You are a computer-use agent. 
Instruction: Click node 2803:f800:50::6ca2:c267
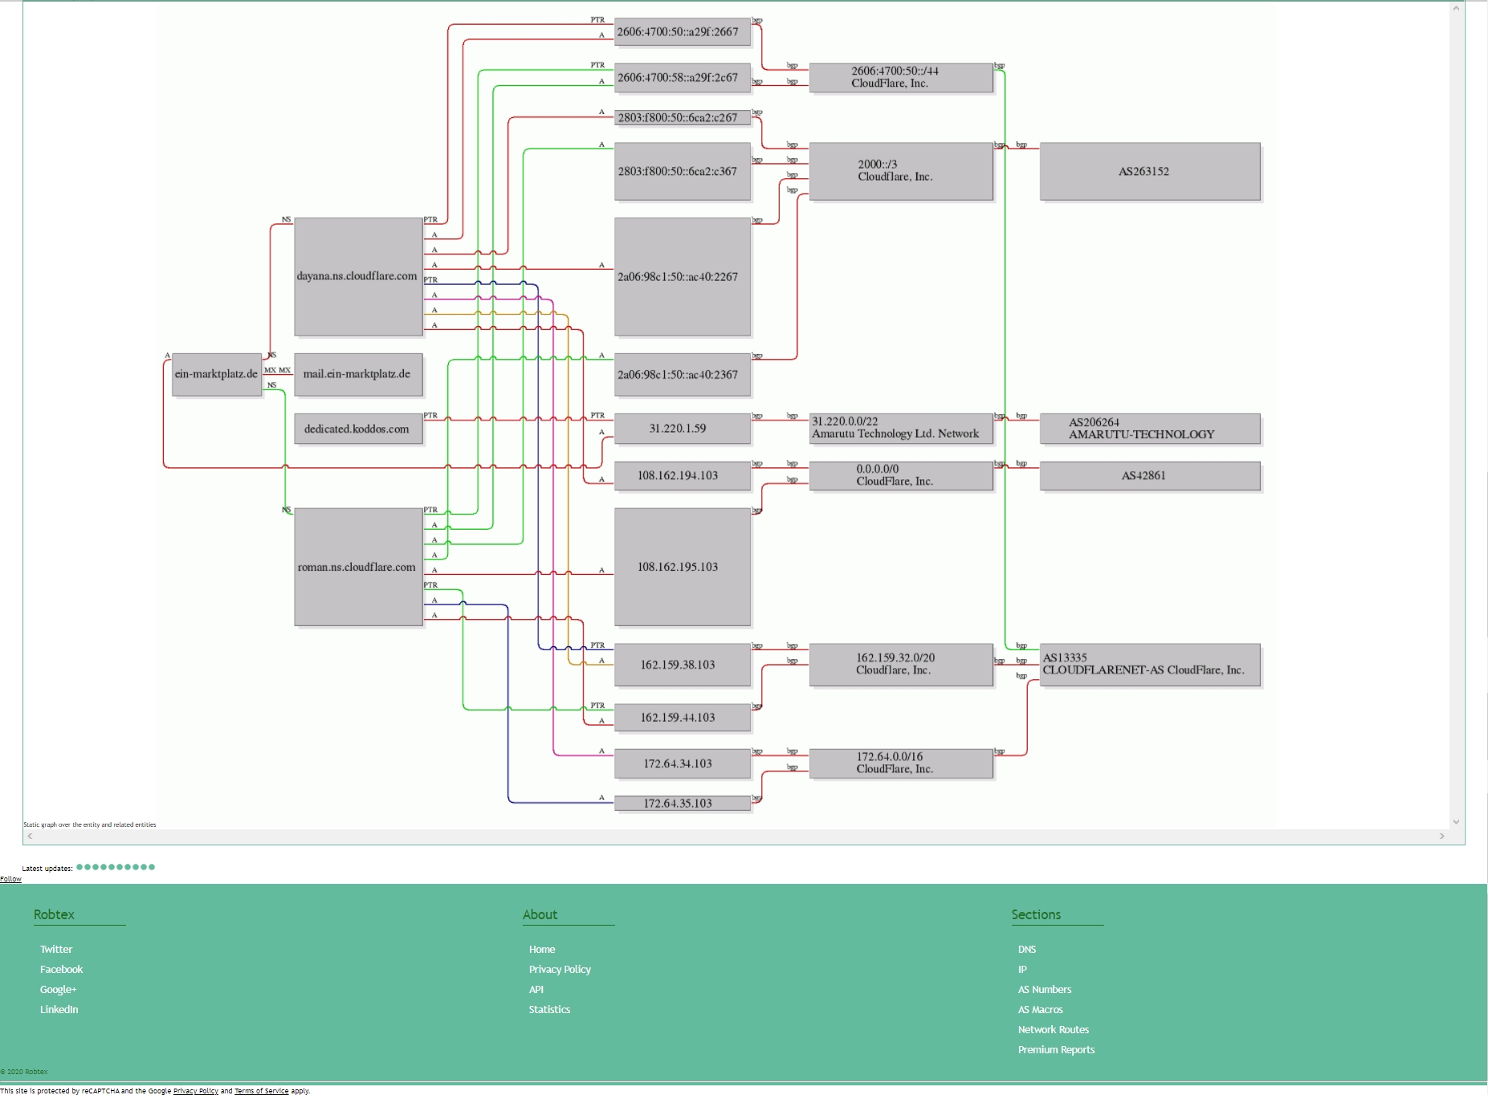click(682, 117)
